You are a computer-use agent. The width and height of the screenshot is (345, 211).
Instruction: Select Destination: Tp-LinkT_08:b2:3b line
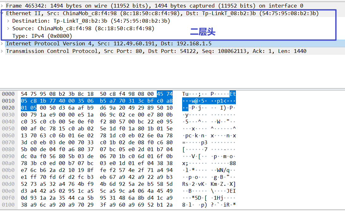click(x=91, y=21)
